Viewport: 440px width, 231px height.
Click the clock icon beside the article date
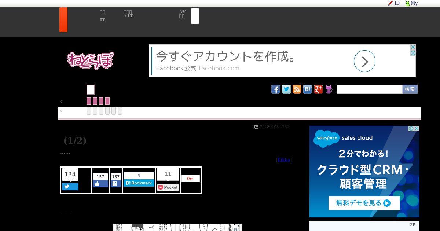[256, 127]
